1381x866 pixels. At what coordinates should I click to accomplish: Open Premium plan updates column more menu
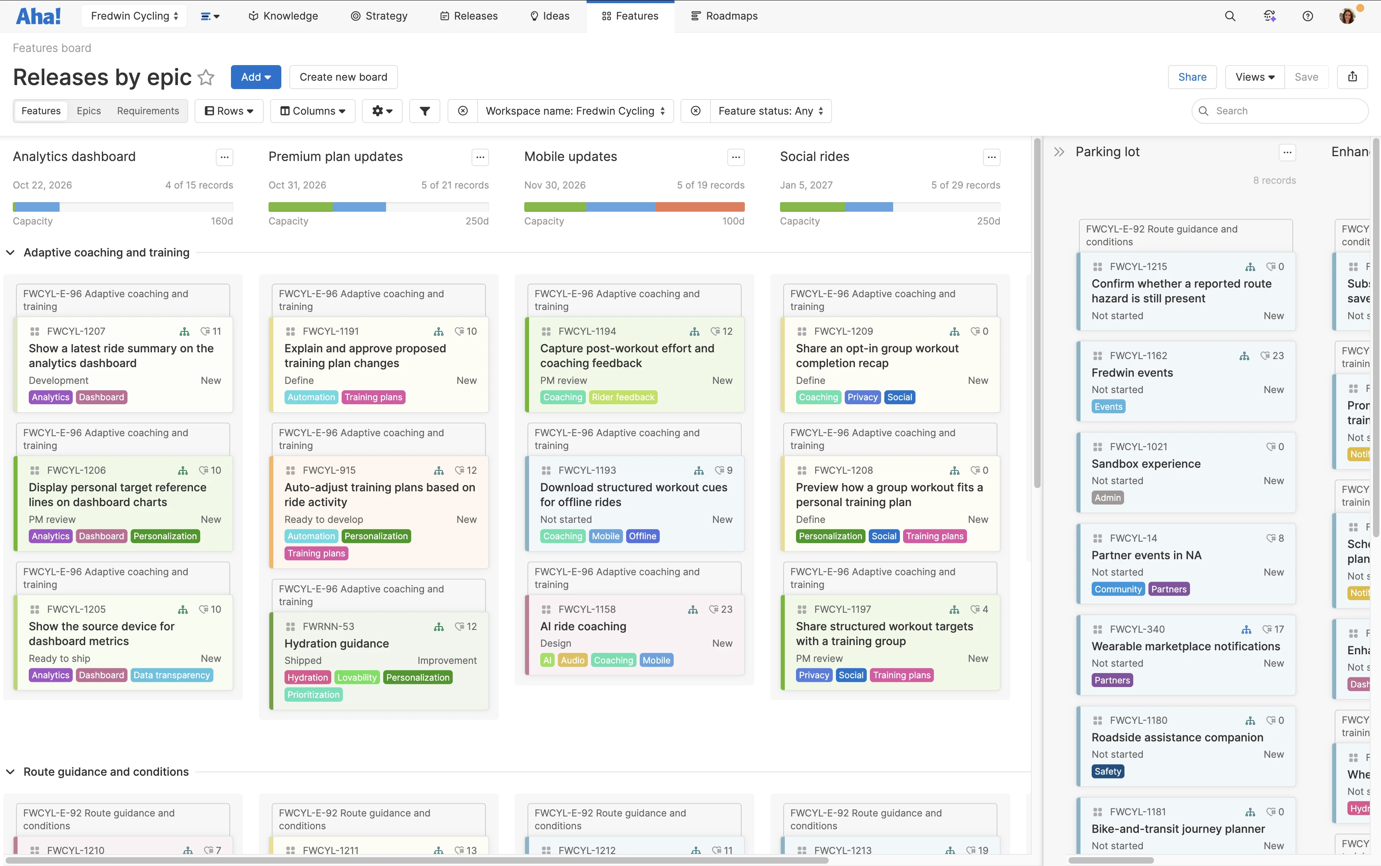[480, 157]
